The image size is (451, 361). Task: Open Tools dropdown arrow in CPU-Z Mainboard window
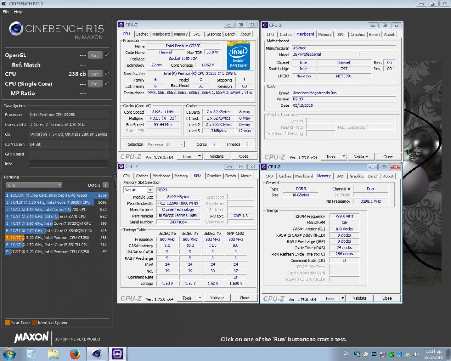click(344, 156)
